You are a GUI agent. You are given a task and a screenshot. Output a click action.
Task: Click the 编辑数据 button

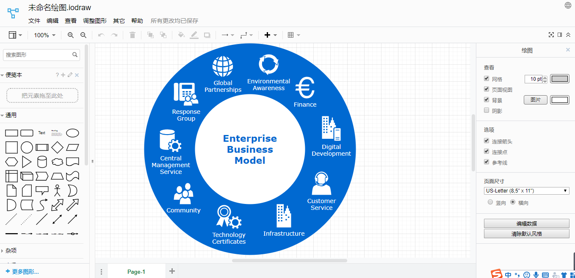tap(527, 223)
